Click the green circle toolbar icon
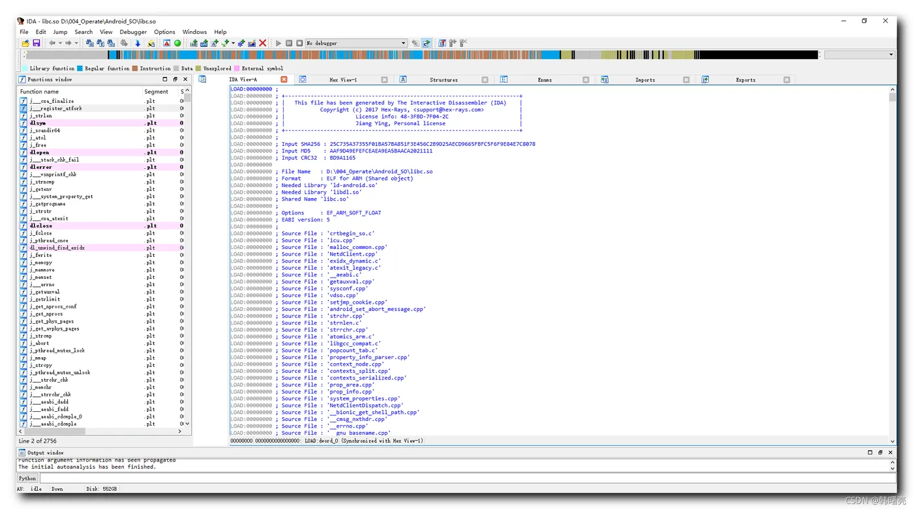Viewport: 913px width, 509px height. (x=177, y=43)
